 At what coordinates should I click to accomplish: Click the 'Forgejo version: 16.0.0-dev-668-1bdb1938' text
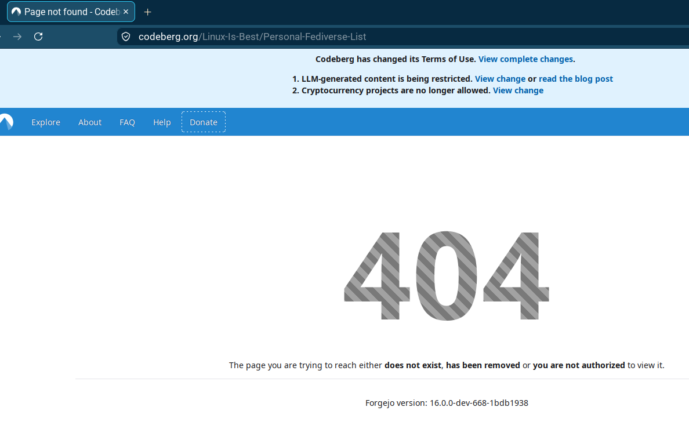(x=447, y=403)
